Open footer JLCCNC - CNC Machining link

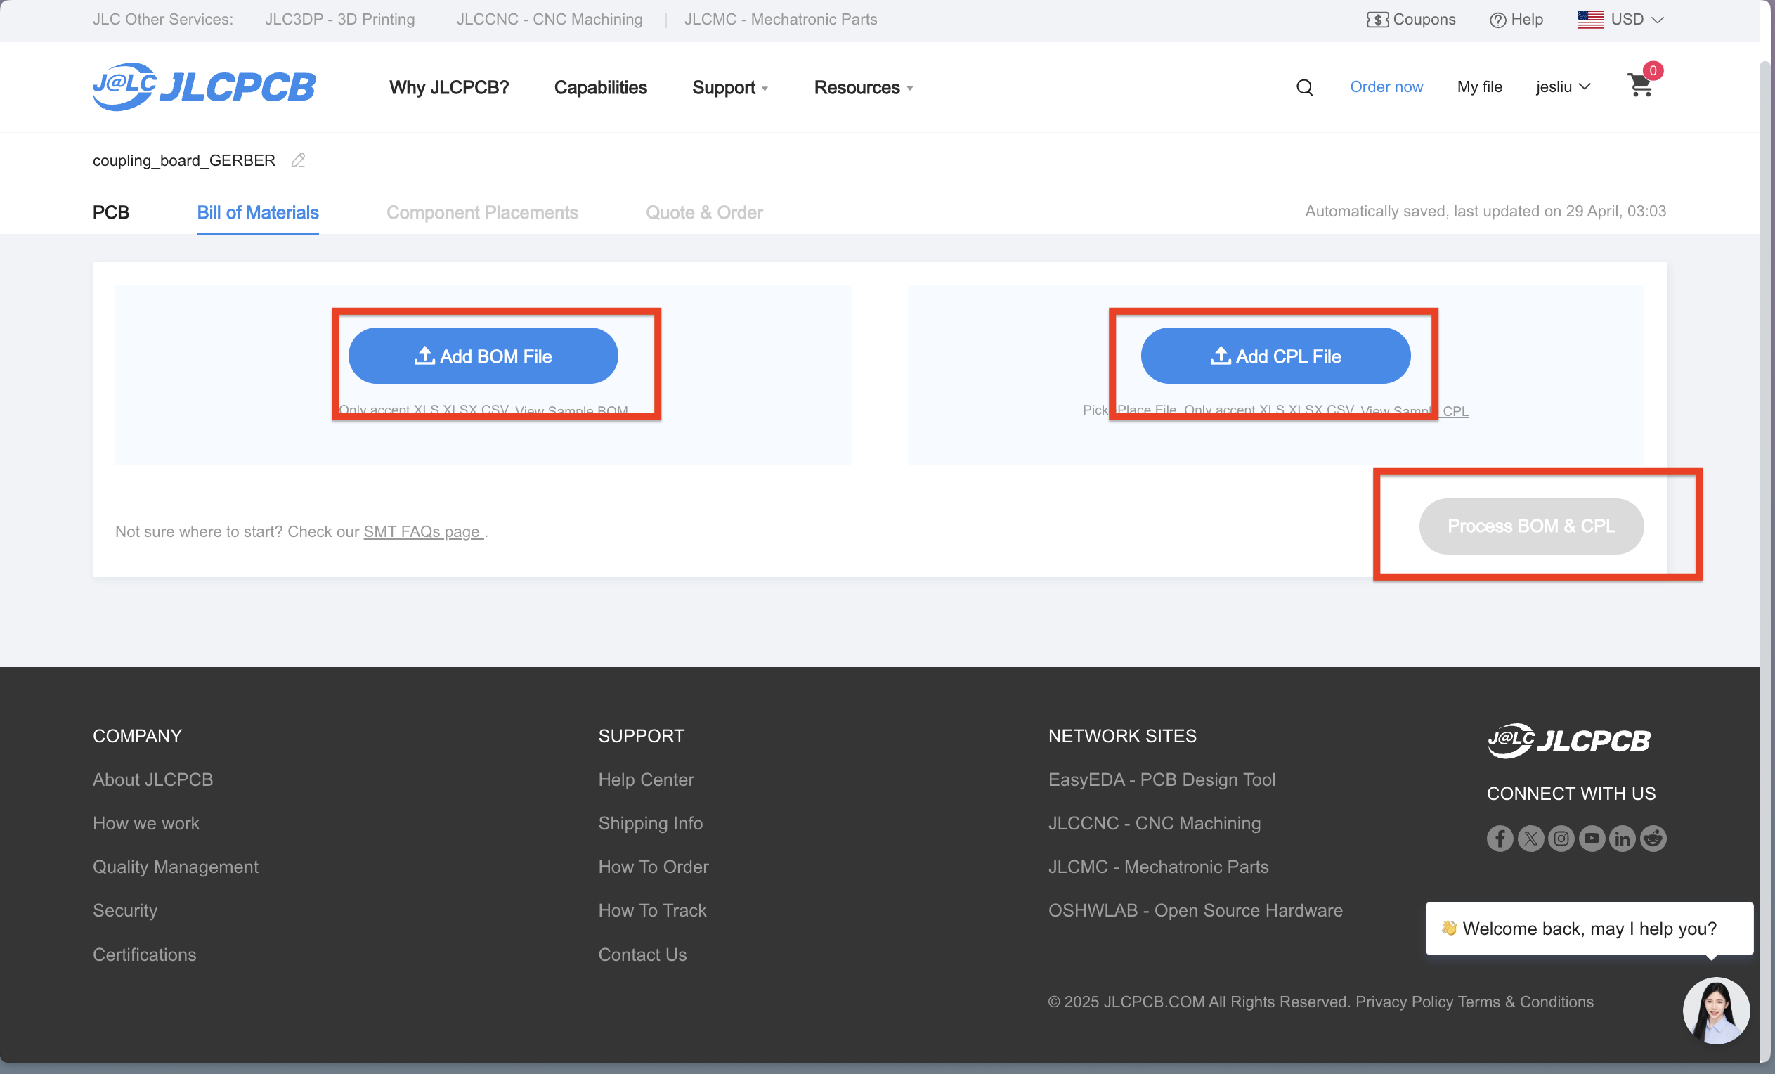click(x=1154, y=823)
